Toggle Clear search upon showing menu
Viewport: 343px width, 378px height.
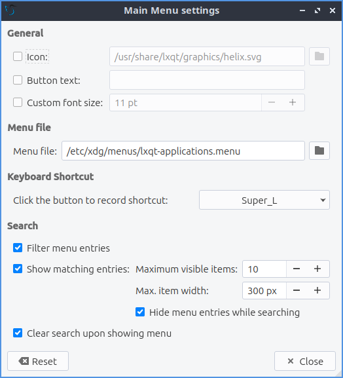18,333
